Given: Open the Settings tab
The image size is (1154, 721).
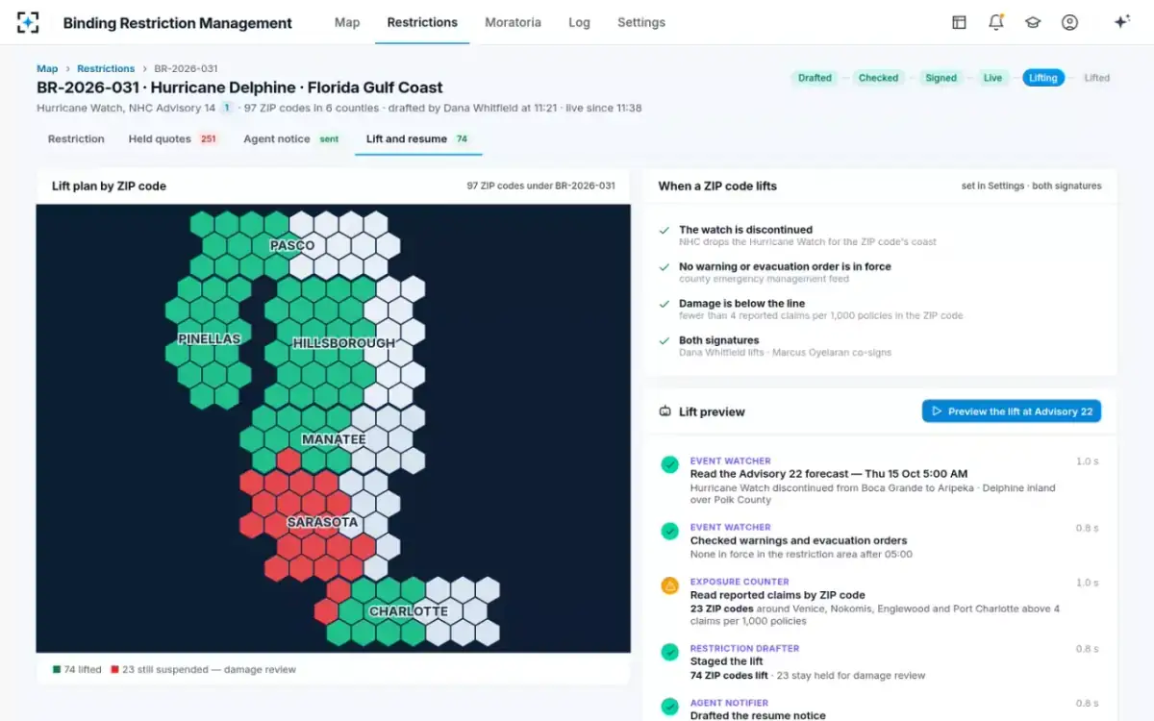Looking at the screenshot, I should [641, 22].
